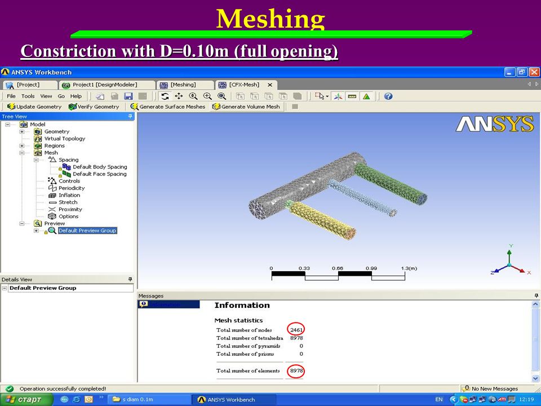Click the green check status icon
This screenshot has width=541, height=406.
pos(10,389)
